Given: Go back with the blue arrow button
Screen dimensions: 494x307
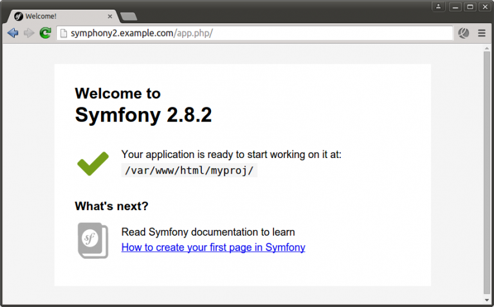Looking at the screenshot, I should pyautogui.click(x=12, y=33).
